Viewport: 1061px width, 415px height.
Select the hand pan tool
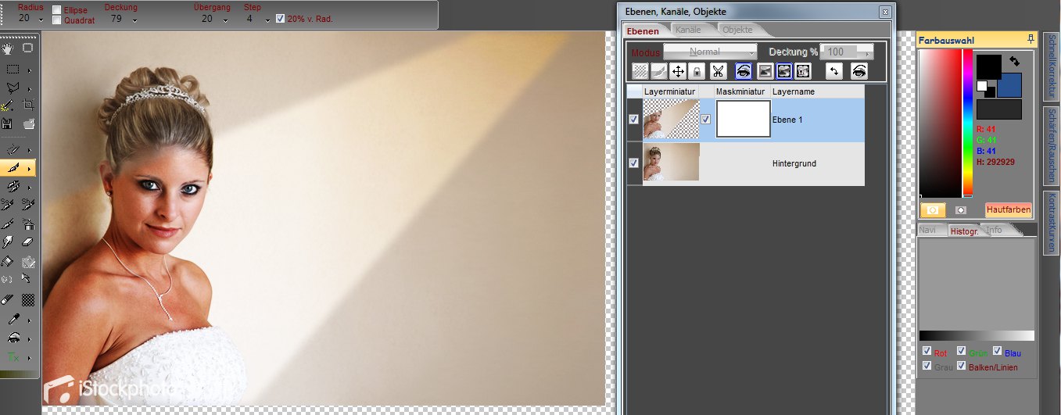tap(9, 48)
